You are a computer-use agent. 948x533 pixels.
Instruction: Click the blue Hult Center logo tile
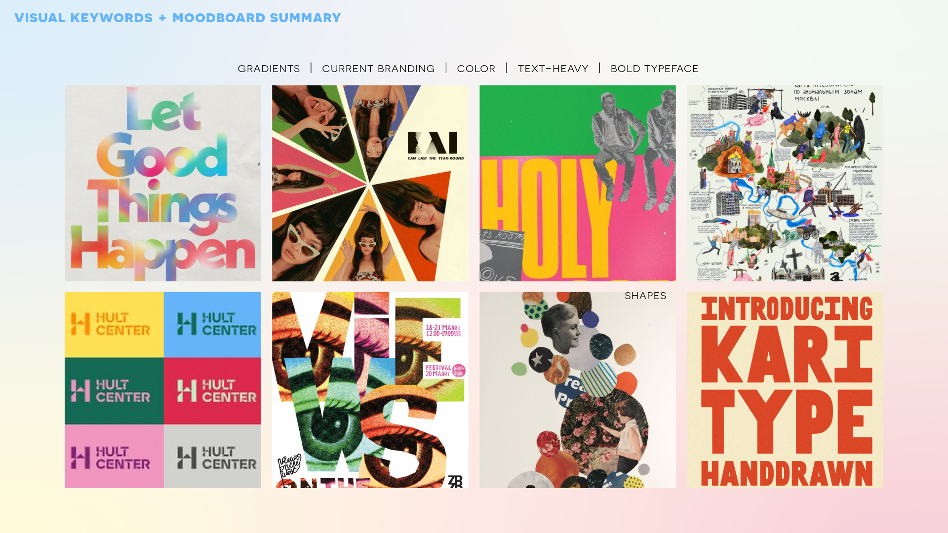click(212, 325)
